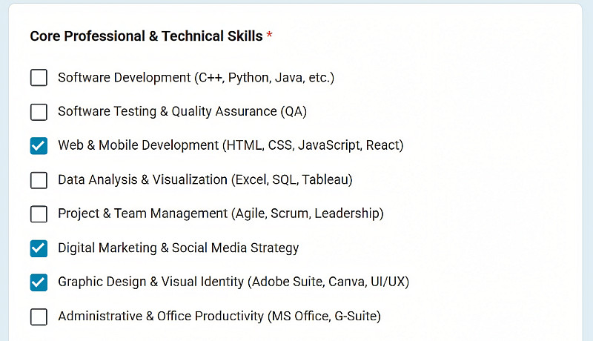
Task: Click the '(Agile, Scrum, Leadership)' text
Action: 308,214
